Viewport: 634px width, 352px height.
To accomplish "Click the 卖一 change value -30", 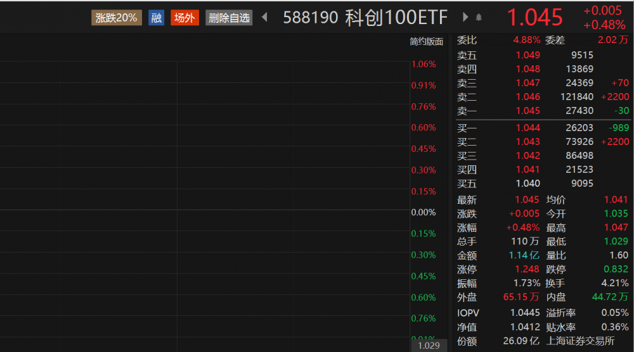I will pos(621,111).
